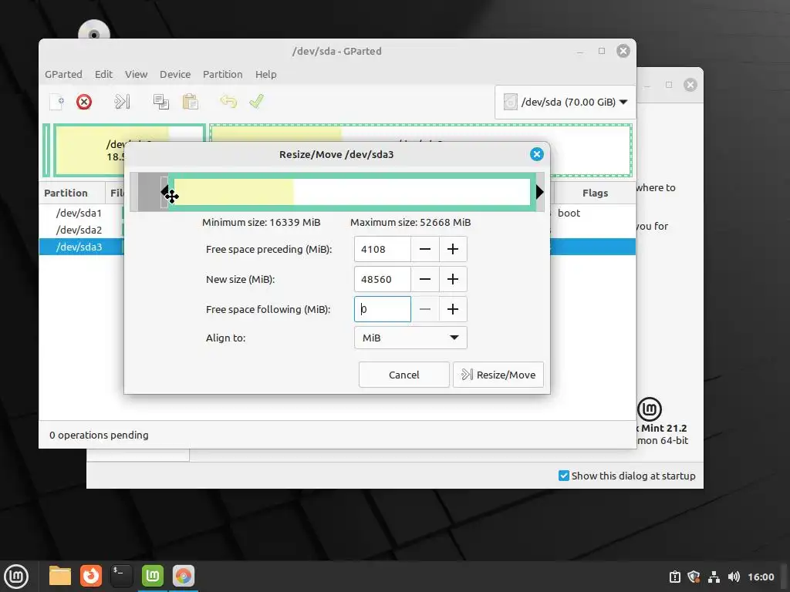
Task: Click the update manager shield tray icon
Action: coord(694,577)
